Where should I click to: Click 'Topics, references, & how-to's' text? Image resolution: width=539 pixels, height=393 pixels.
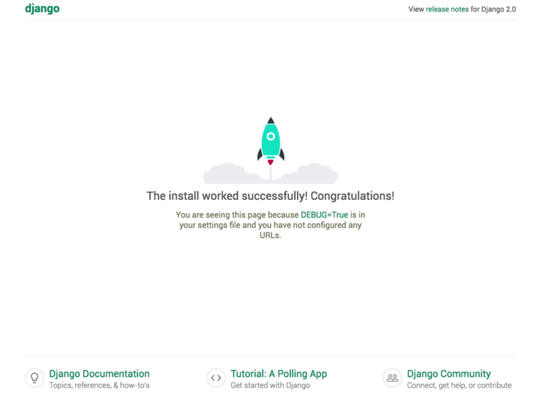99,385
